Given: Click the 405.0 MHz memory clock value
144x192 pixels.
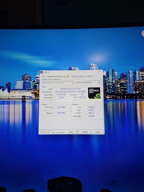Looking at the screenshot, I should coord(61,113).
